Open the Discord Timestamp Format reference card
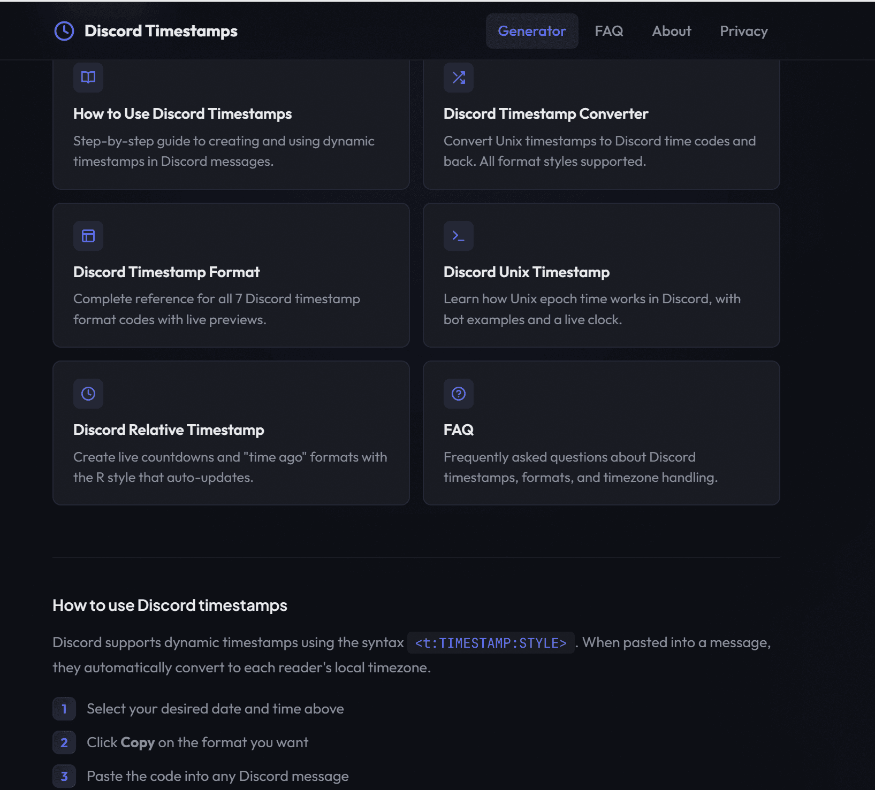 230,275
